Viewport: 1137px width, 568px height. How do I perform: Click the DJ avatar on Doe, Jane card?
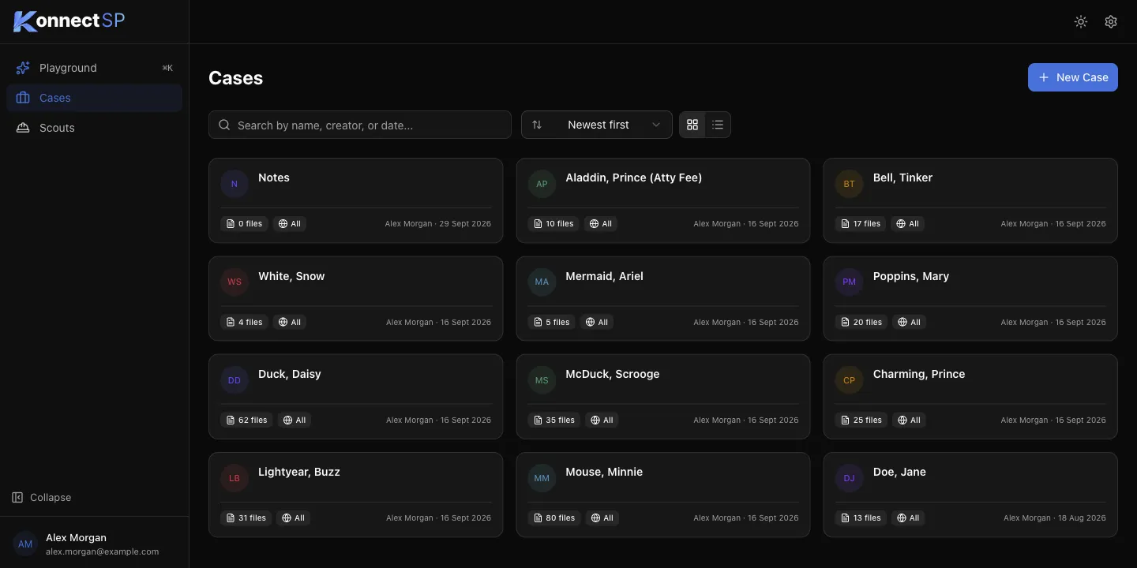point(849,478)
